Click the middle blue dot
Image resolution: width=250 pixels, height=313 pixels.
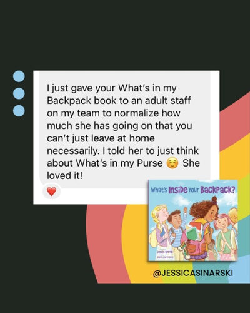pos(19,93)
